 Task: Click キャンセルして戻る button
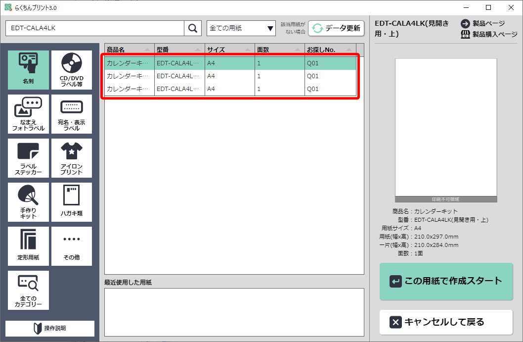tap(446, 322)
